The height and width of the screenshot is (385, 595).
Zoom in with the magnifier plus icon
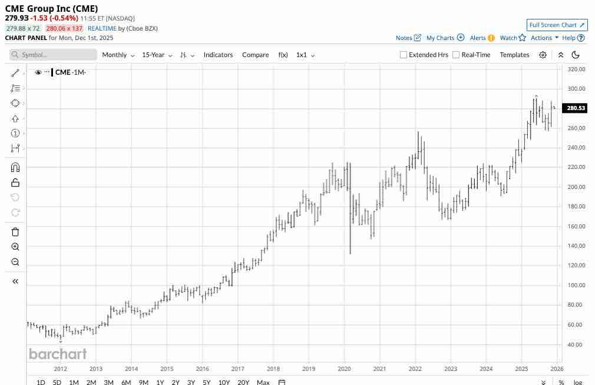pyautogui.click(x=15, y=247)
